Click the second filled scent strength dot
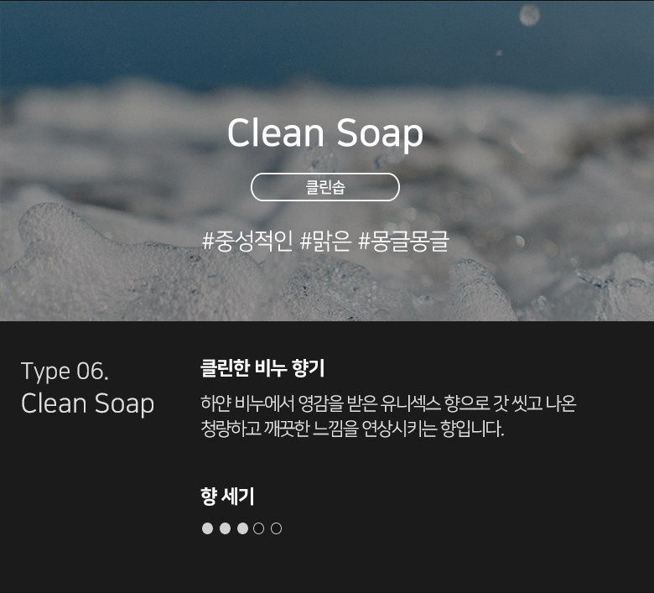This screenshot has height=593, width=654. (x=225, y=528)
